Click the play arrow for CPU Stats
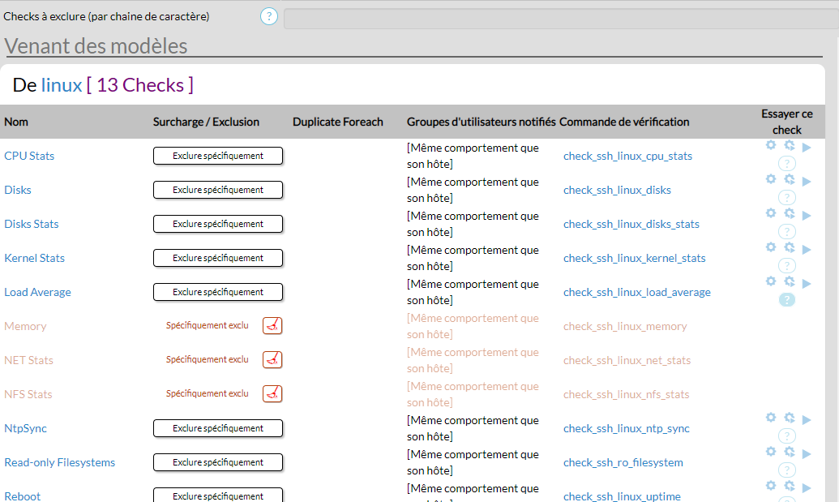The height and width of the screenshot is (502, 839). 806,148
